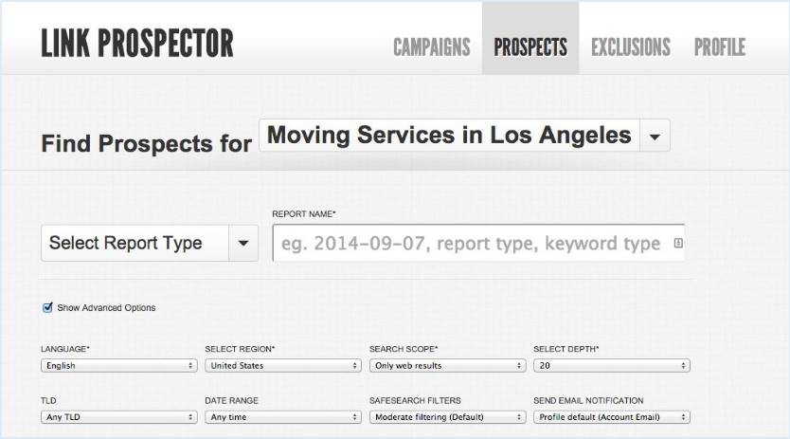Click the small icon inside Report Name field

pos(678,244)
